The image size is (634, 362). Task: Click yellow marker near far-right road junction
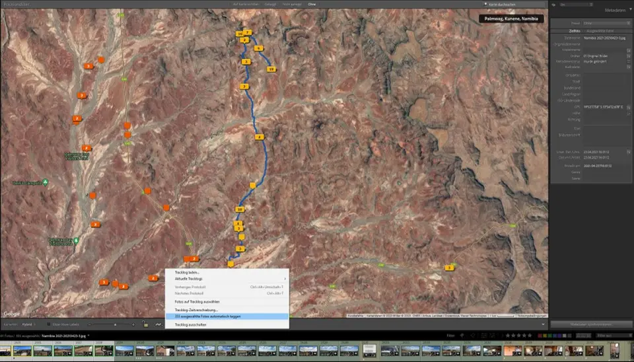click(449, 268)
